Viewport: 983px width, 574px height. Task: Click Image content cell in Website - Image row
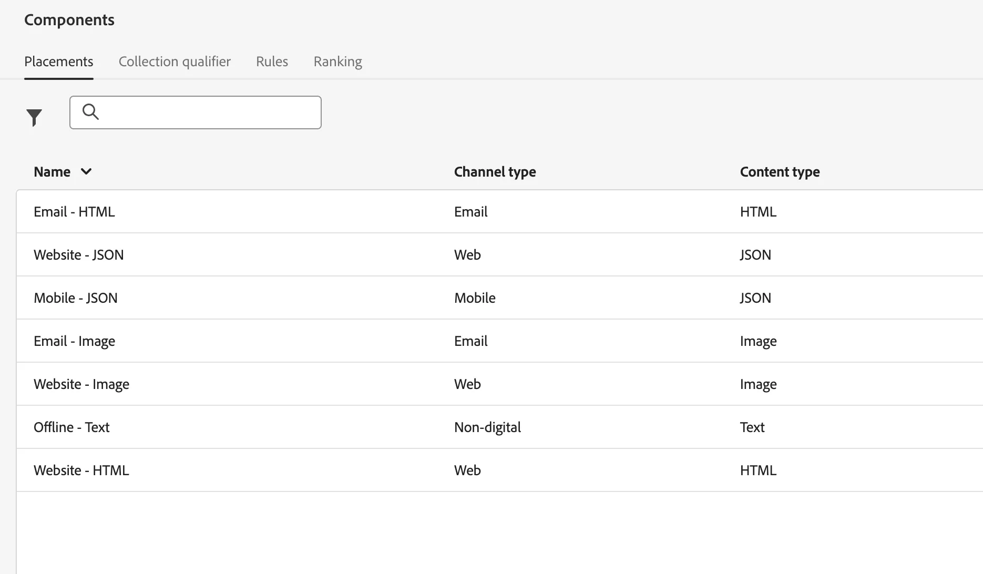point(759,384)
